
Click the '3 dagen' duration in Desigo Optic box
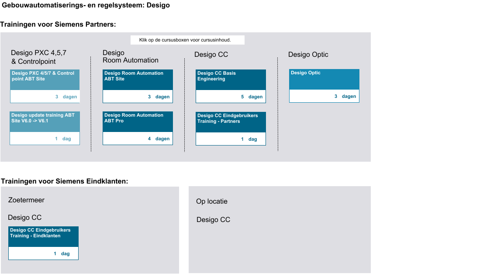tap(345, 97)
